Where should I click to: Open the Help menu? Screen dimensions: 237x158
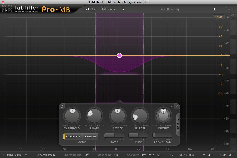[x=229, y=9]
